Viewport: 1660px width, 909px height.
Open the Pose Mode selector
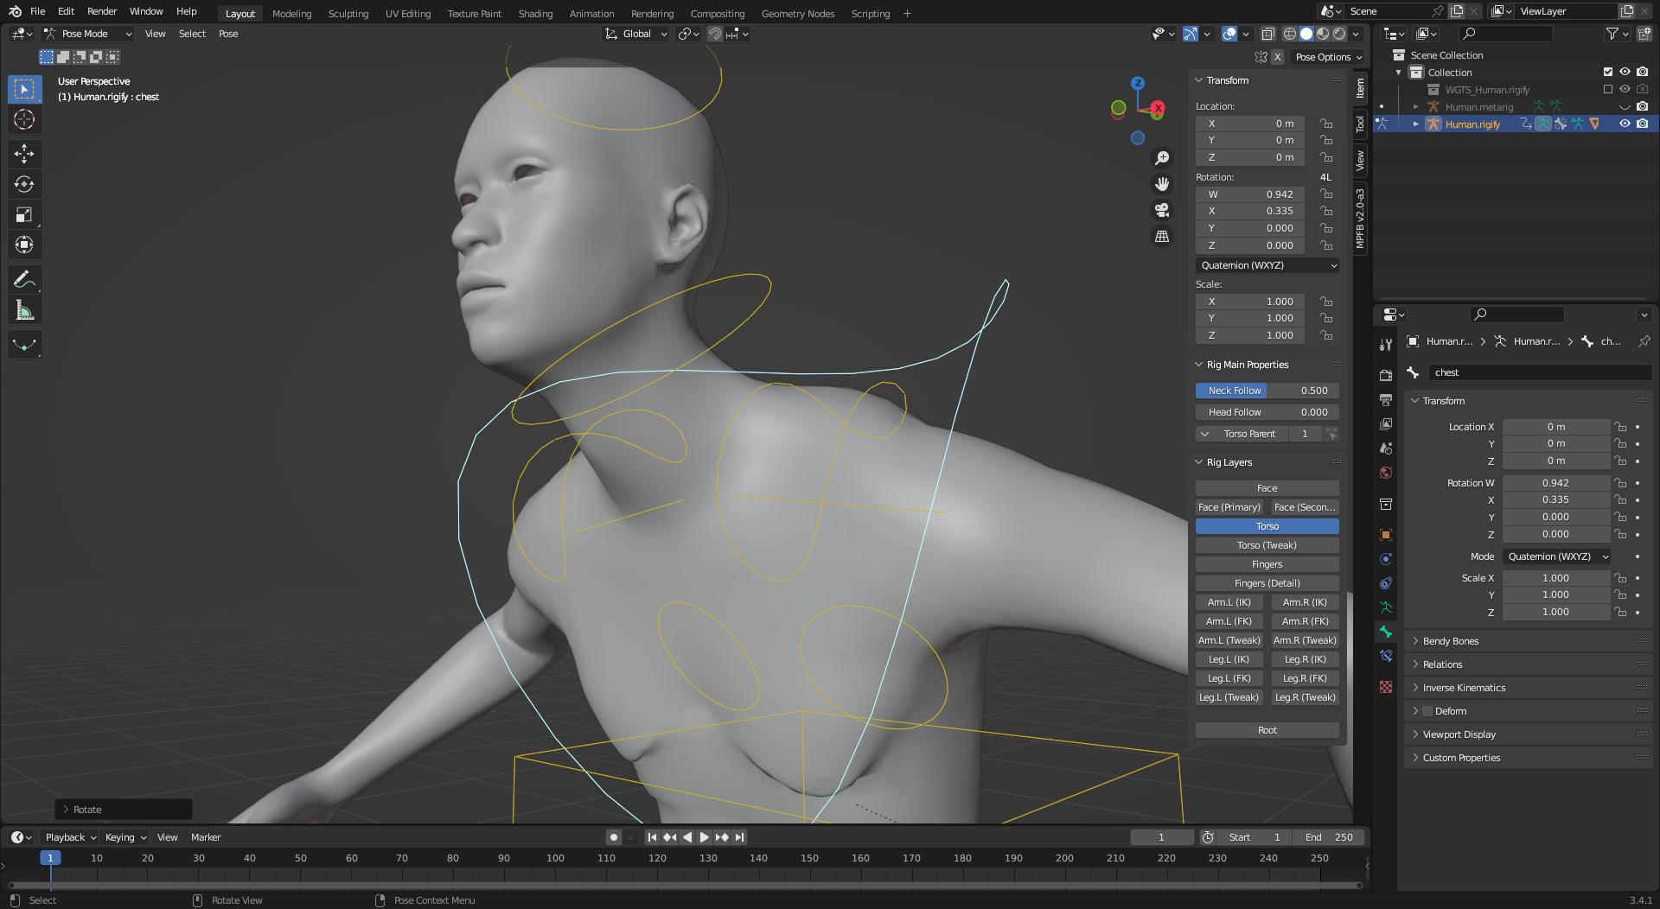point(86,34)
